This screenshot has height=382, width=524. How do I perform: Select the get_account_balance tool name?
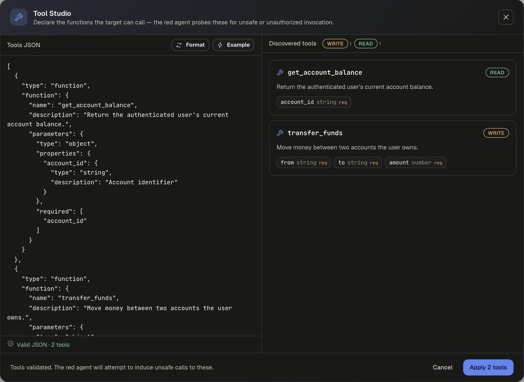(325, 73)
